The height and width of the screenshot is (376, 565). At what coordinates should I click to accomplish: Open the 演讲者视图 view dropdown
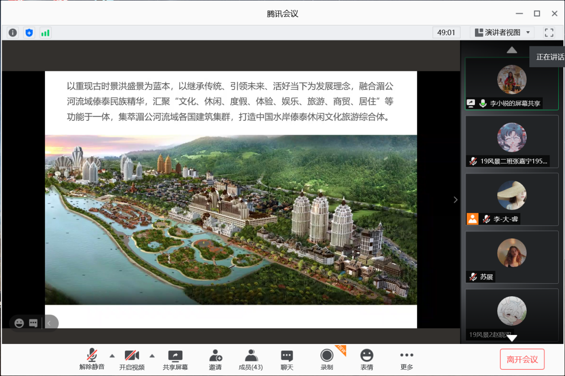[502, 33]
